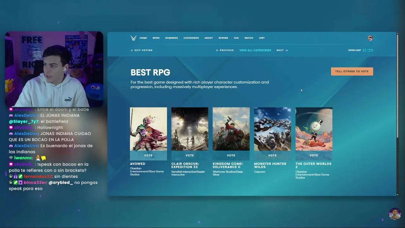Click the MONSTER HUNTER WILDS title
The width and height of the screenshot is (405, 228).
coord(270,165)
